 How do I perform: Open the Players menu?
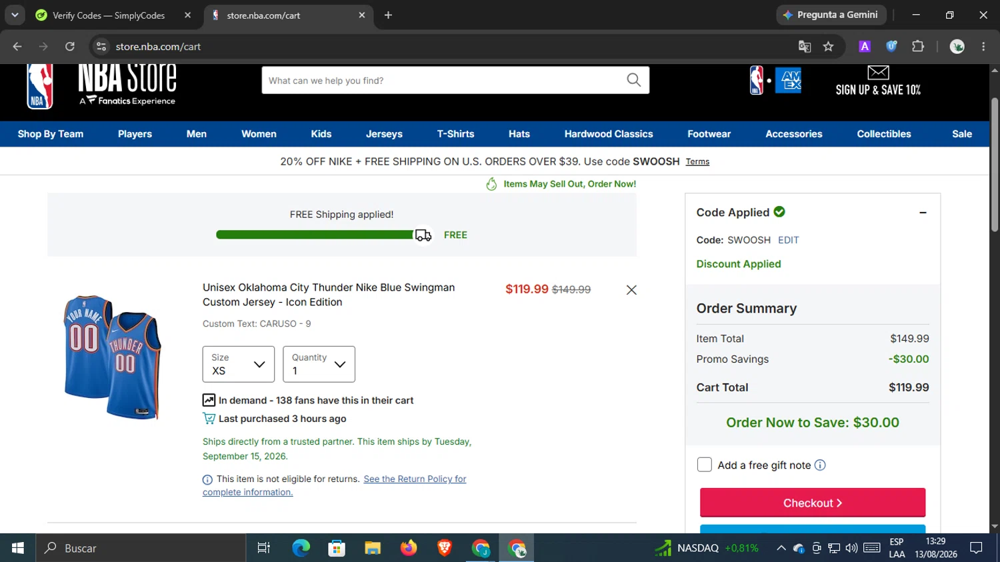click(135, 134)
